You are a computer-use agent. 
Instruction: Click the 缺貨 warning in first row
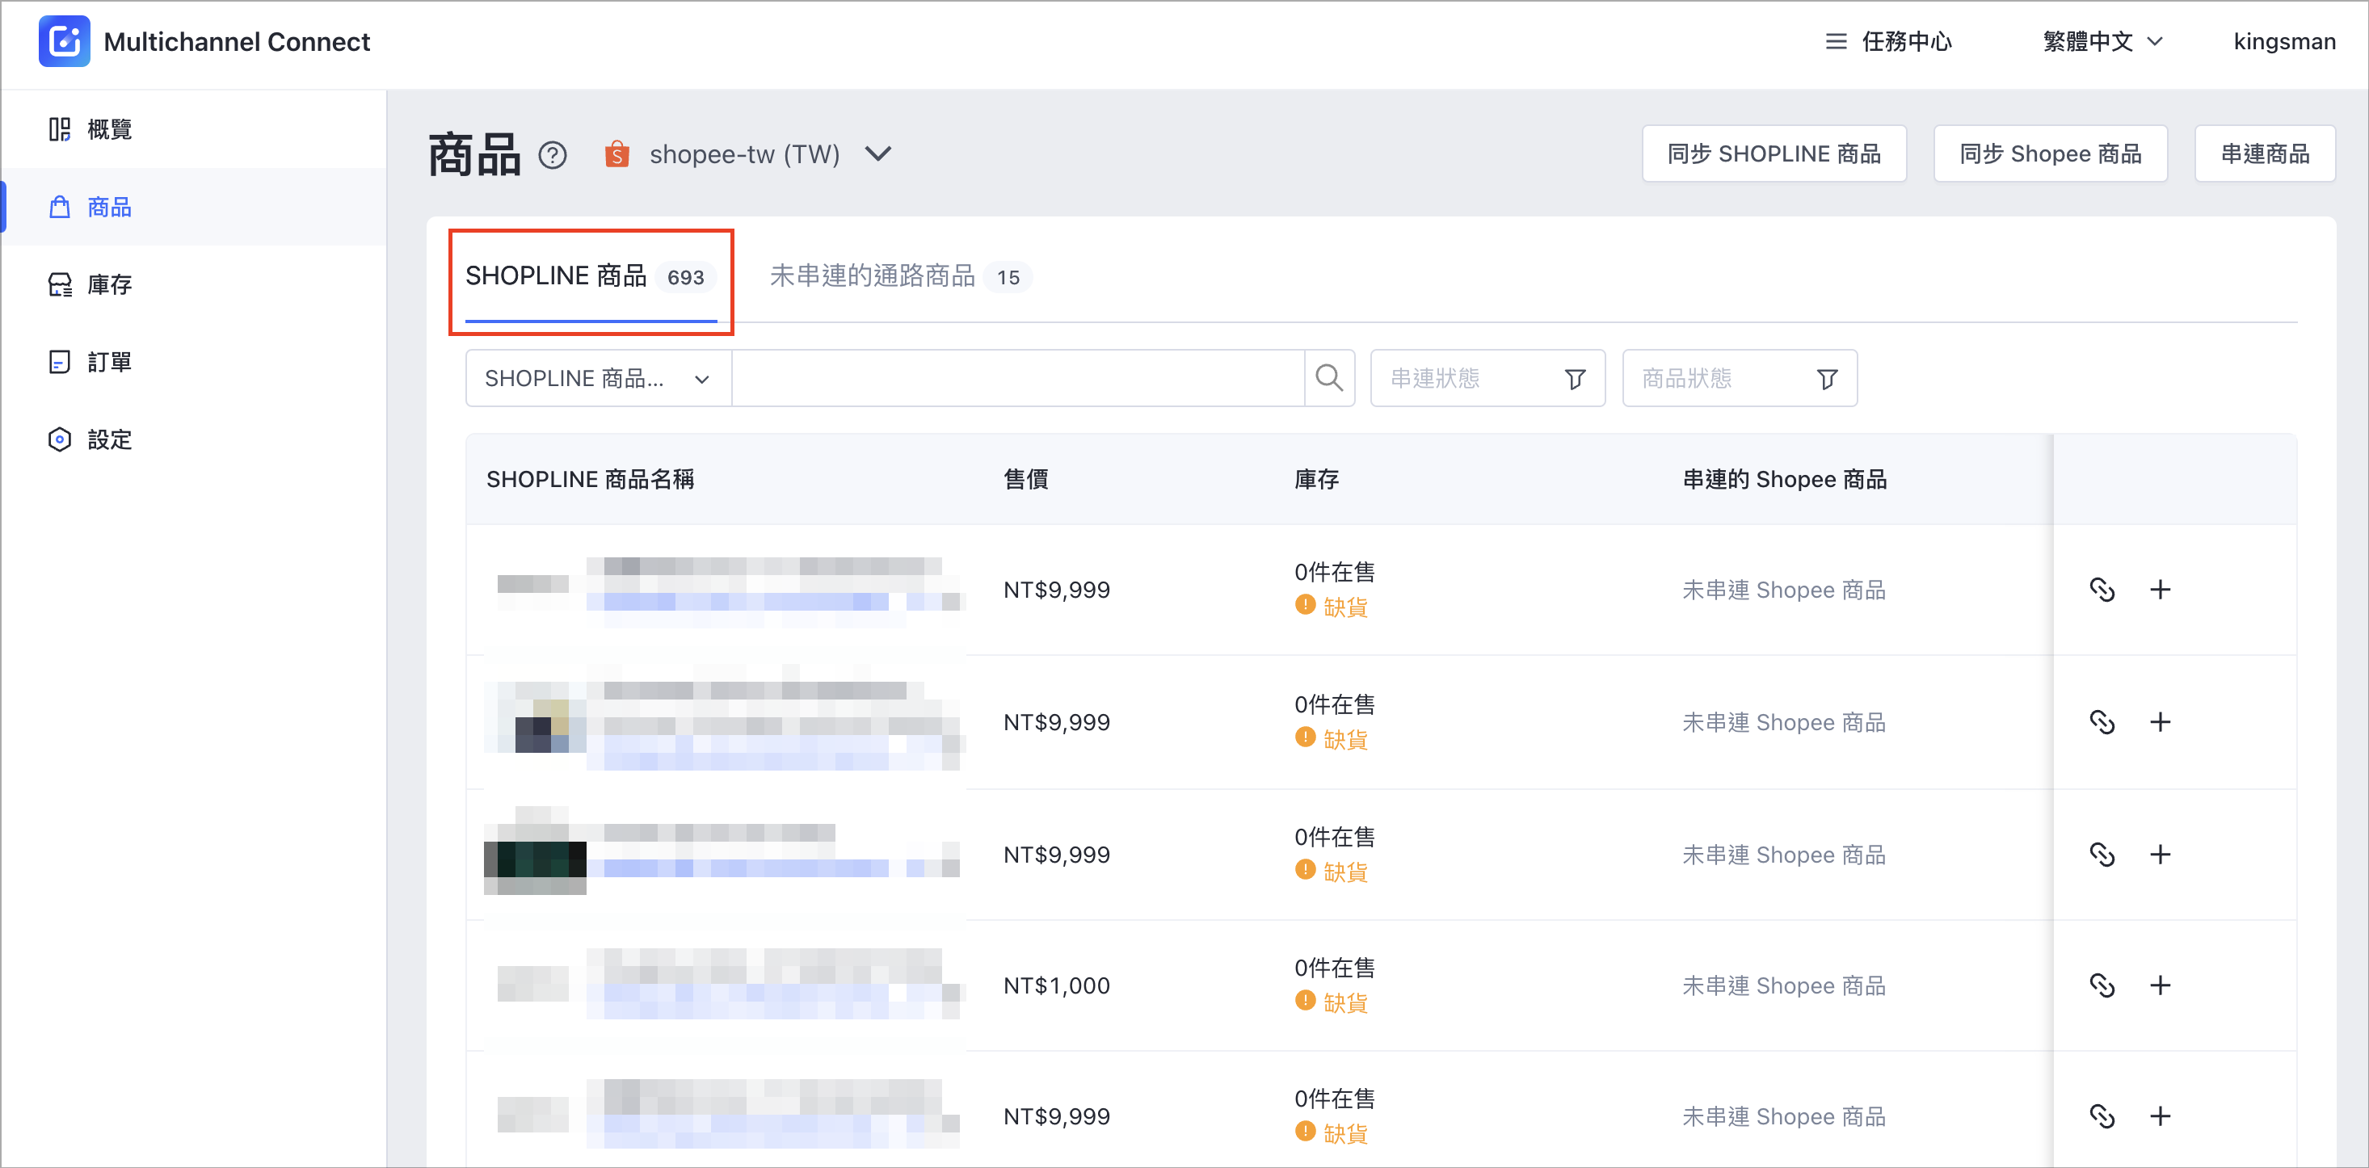[1332, 606]
